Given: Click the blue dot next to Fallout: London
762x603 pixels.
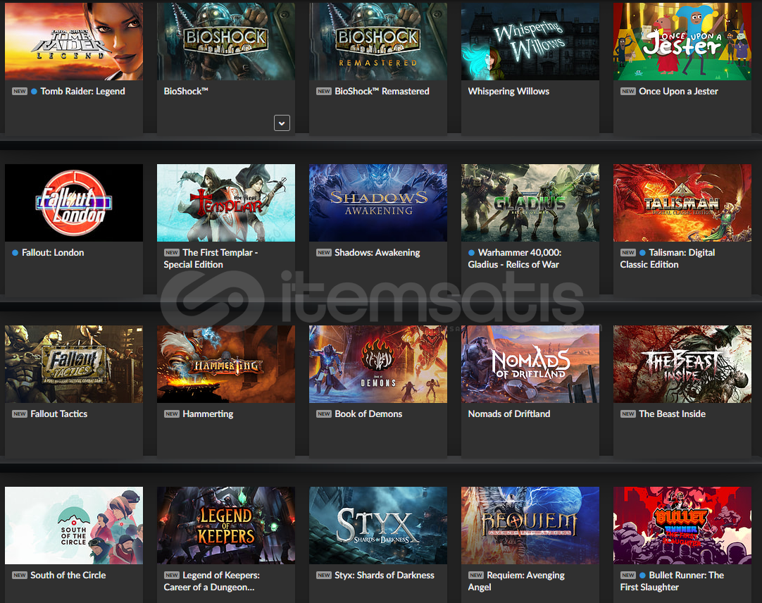Looking at the screenshot, I should (15, 253).
